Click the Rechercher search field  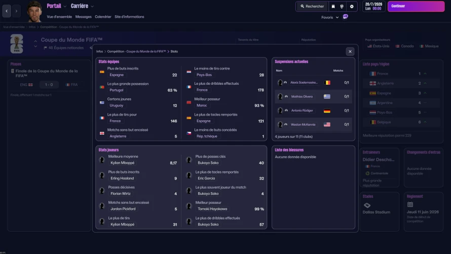(x=312, y=6)
